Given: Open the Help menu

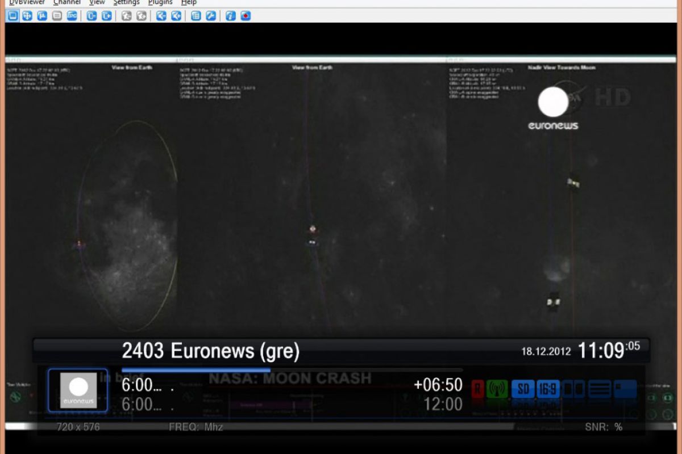Looking at the screenshot, I should click(x=189, y=3).
